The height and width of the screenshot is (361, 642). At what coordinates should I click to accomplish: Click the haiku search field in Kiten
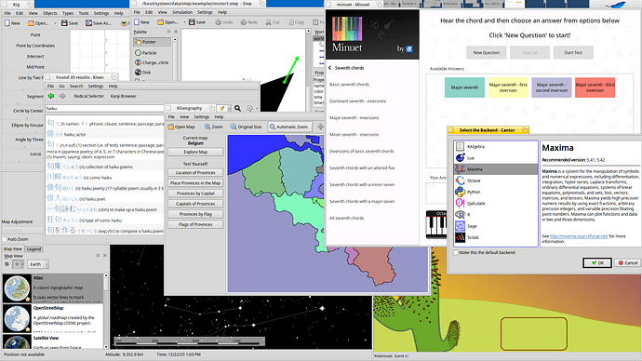click(104, 109)
